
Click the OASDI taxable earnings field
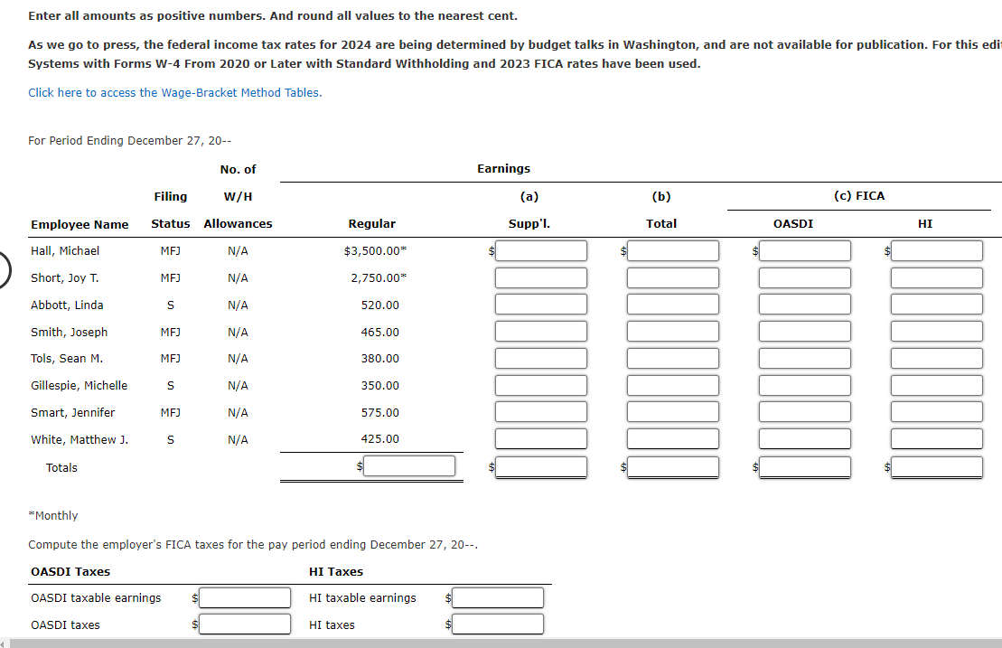[244, 597]
